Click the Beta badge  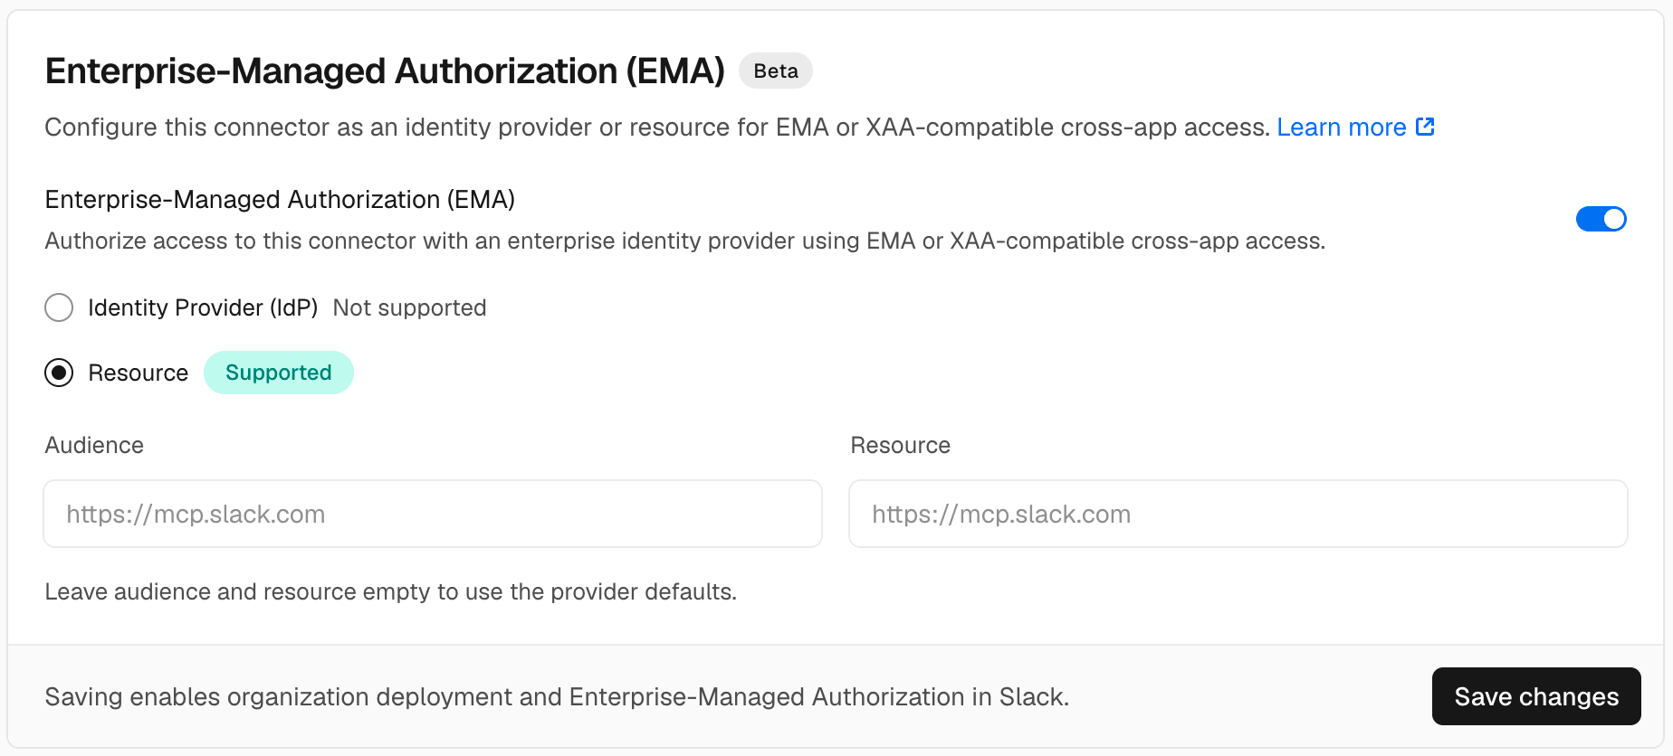[x=776, y=71]
